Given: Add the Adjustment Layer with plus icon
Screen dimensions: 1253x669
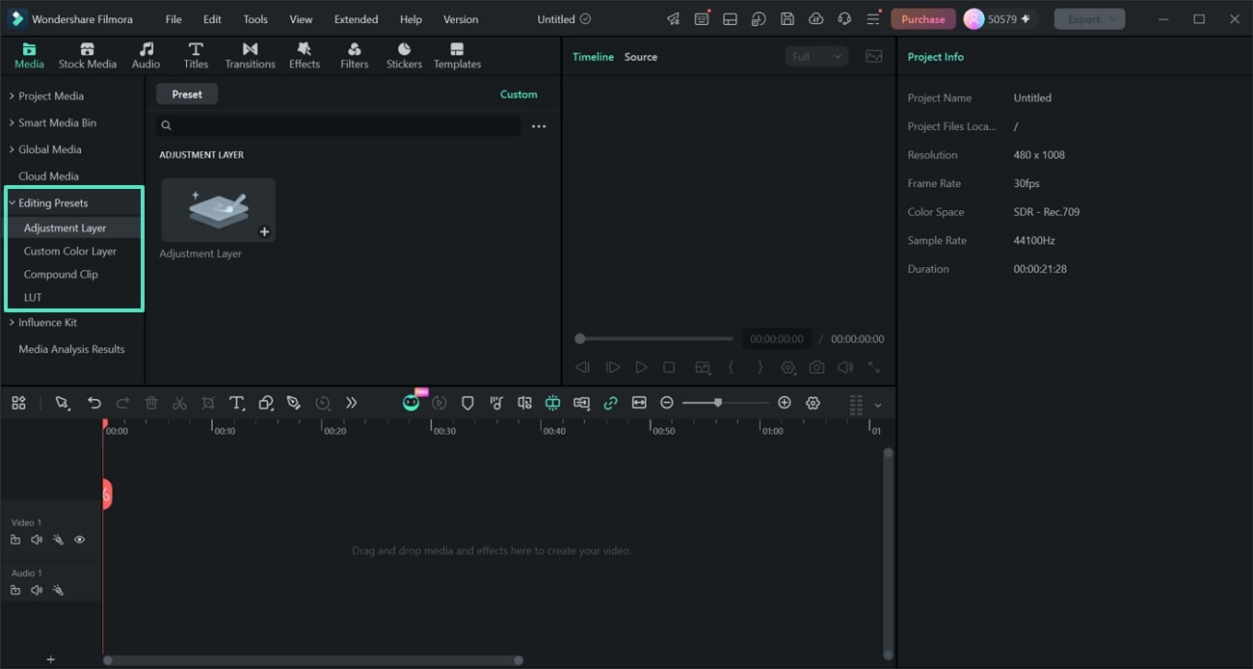Looking at the screenshot, I should [264, 231].
